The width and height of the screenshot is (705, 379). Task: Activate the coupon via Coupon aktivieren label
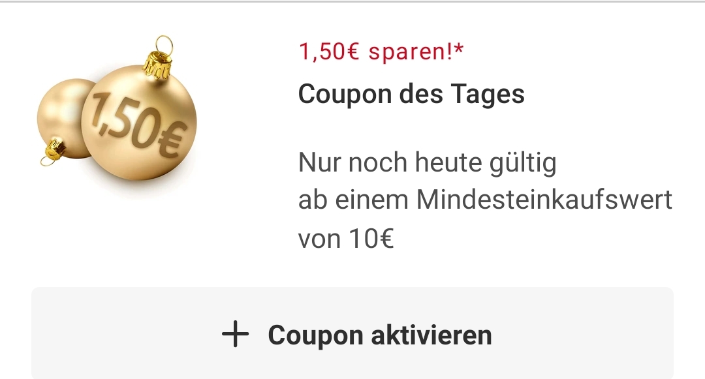(x=380, y=335)
